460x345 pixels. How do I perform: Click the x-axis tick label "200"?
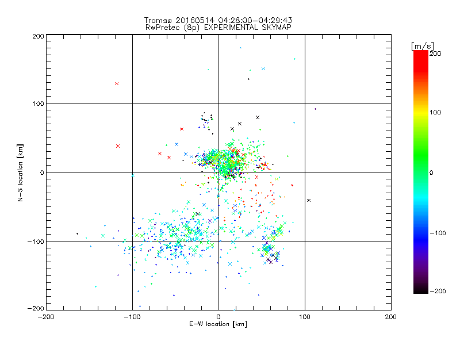pyautogui.click(x=391, y=317)
